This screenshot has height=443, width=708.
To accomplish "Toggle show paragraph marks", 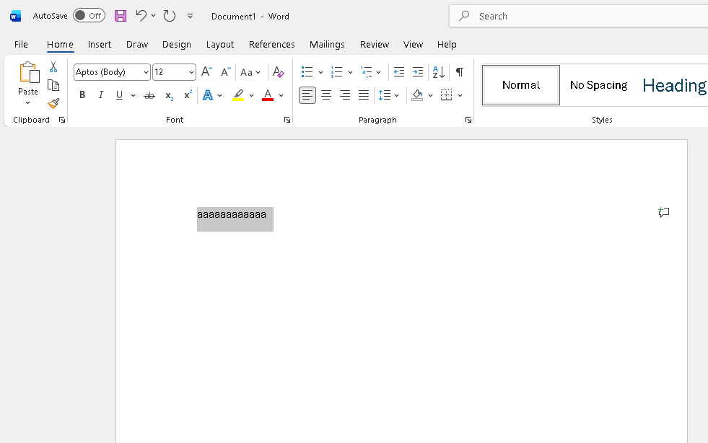I will (459, 72).
